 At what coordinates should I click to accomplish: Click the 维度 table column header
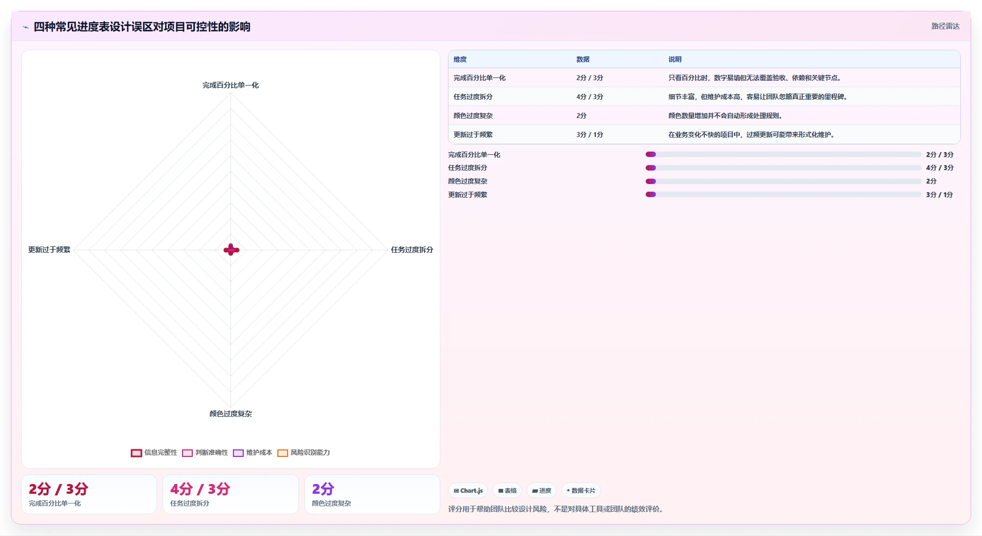(x=460, y=60)
